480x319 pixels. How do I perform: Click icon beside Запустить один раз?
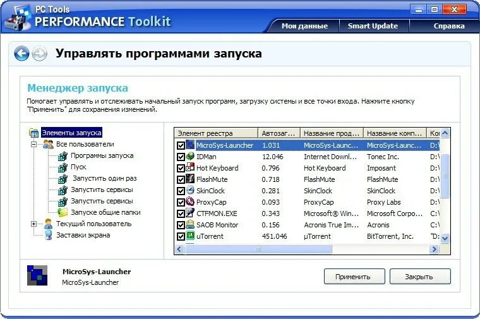pos(63,179)
